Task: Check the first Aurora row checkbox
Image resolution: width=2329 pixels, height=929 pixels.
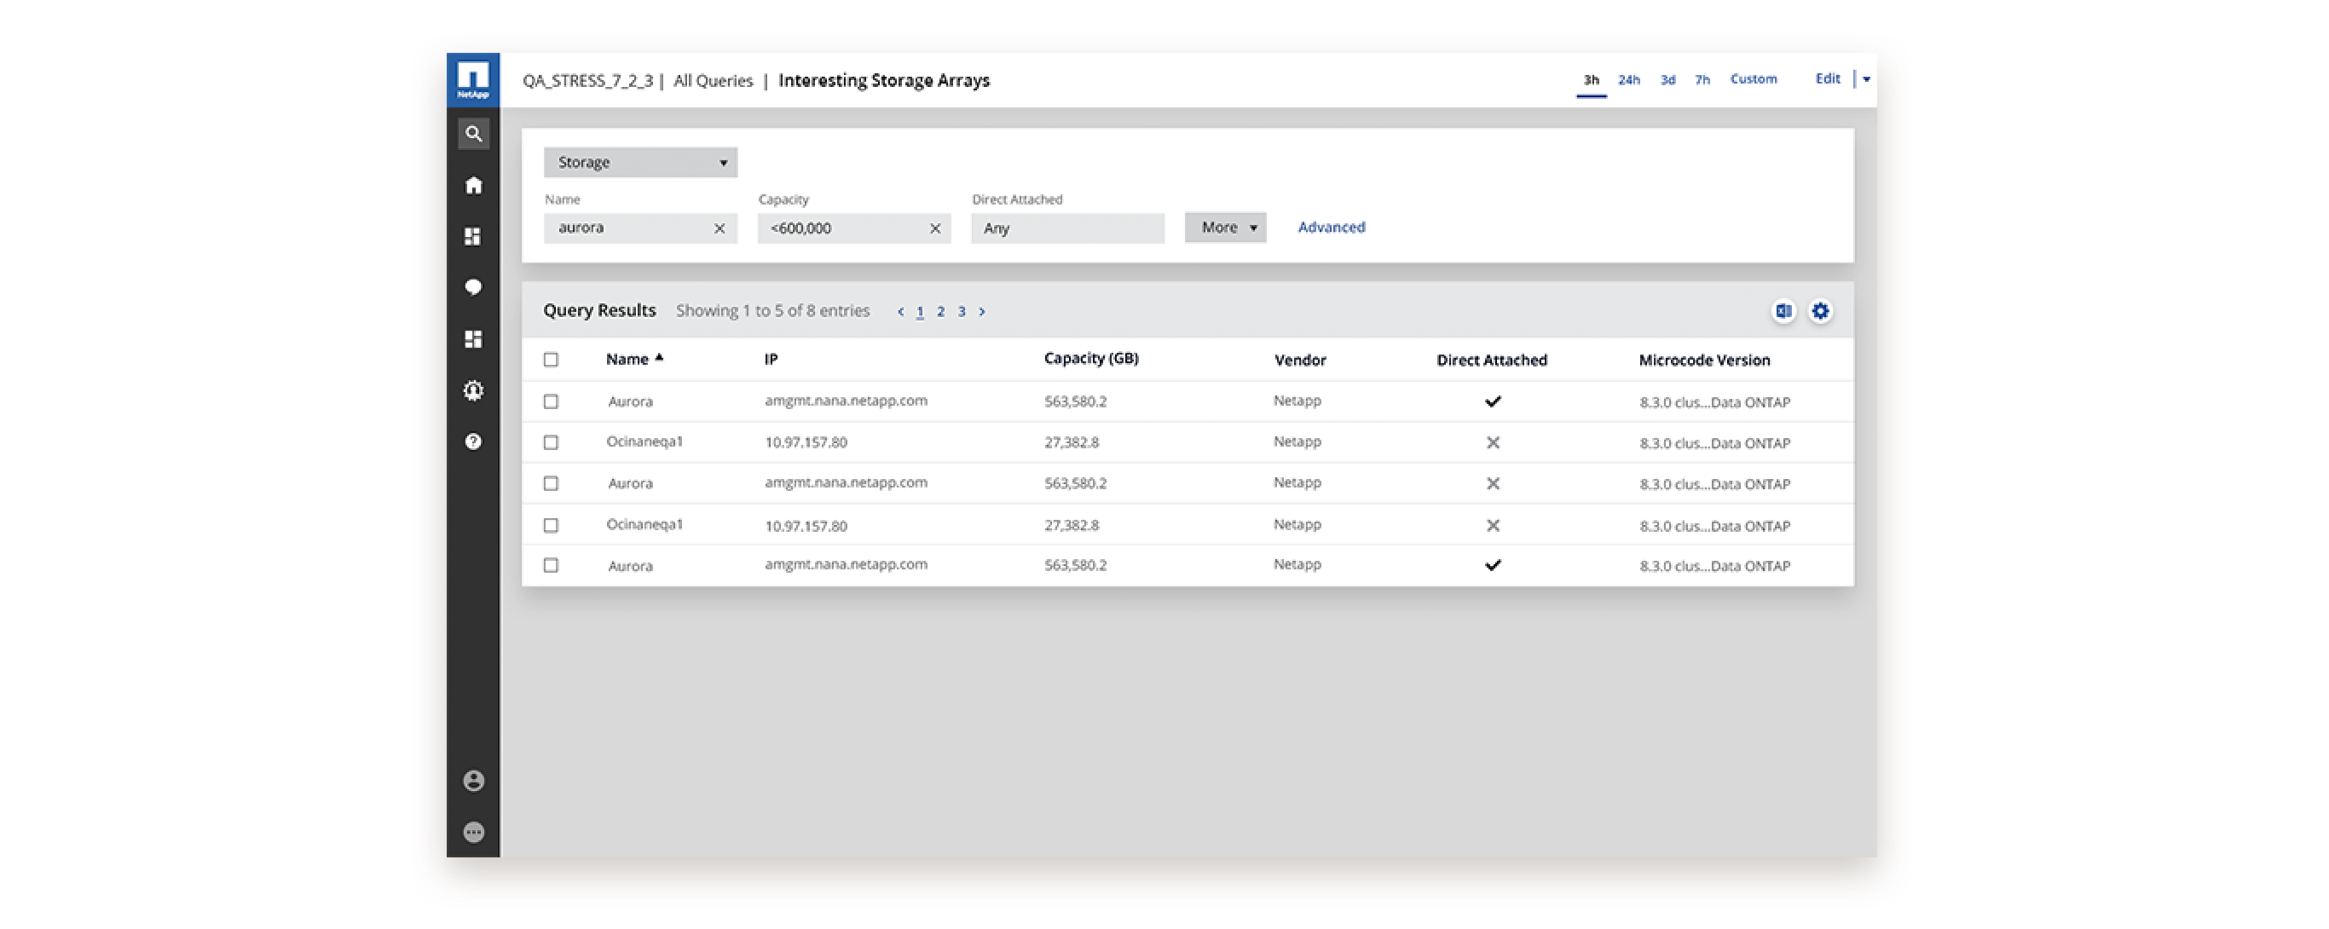Action: coord(551,401)
